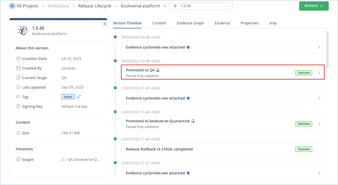This screenshot has width=338, height=185.
Task: Click the Created By calendar icon
Action: pos(18,68)
